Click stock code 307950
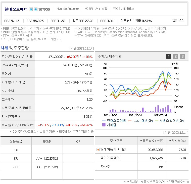The height and width of the screenshot is (184, 191). (44, 9)
